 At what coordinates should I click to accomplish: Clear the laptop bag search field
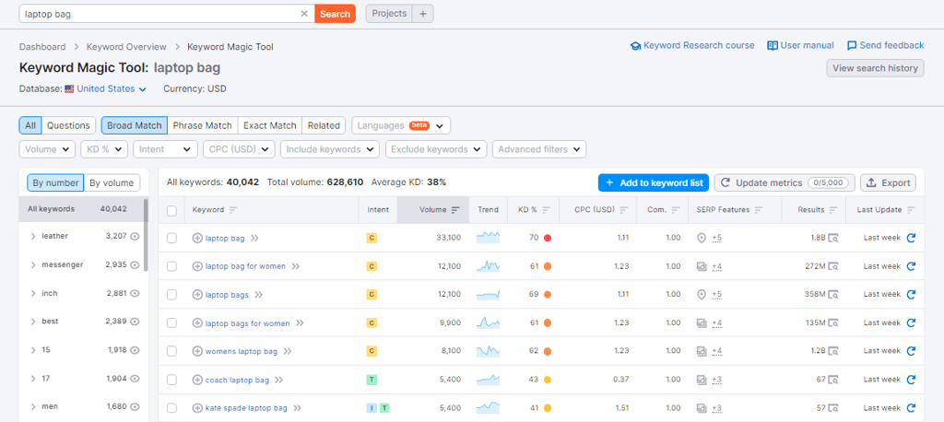tap(304, 14)
